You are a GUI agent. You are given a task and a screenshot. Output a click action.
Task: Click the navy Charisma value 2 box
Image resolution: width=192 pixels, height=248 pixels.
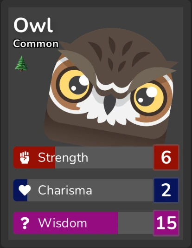(166, 190)
